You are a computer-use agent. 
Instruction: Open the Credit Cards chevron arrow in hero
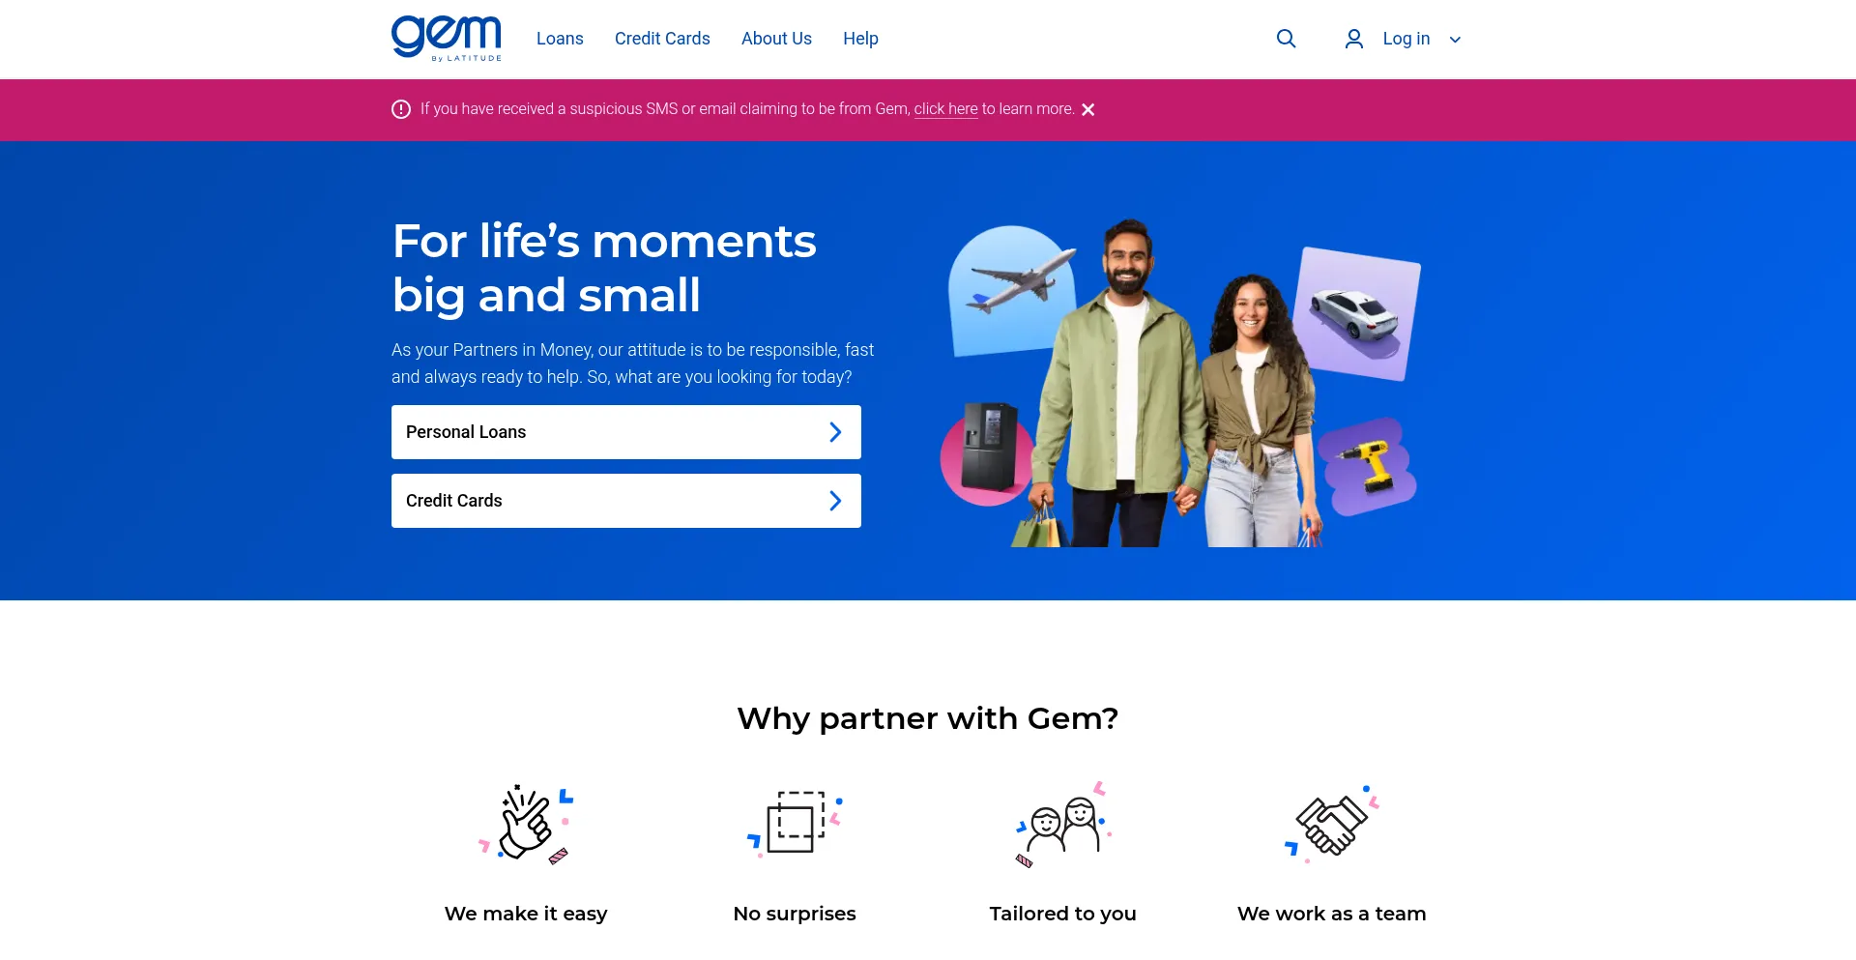[835, 501]
